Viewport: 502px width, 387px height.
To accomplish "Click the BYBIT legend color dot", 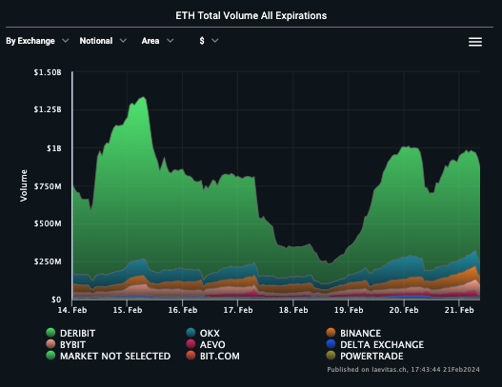I will (50, 344).
